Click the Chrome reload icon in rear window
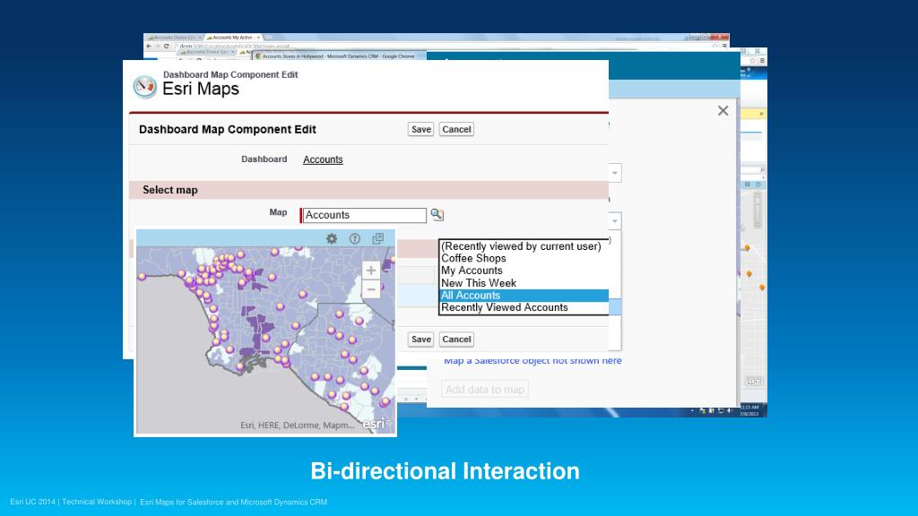Screen dimensions: 918x516 pyautogui.click(x=166, y=46)
